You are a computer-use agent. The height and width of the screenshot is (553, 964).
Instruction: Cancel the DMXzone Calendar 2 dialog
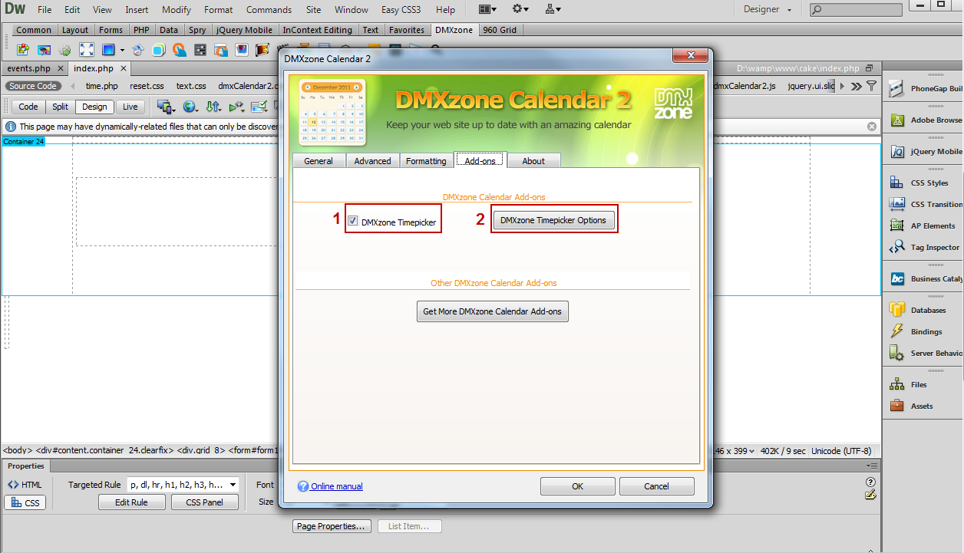pyautogui.click(x=656, y=486)
